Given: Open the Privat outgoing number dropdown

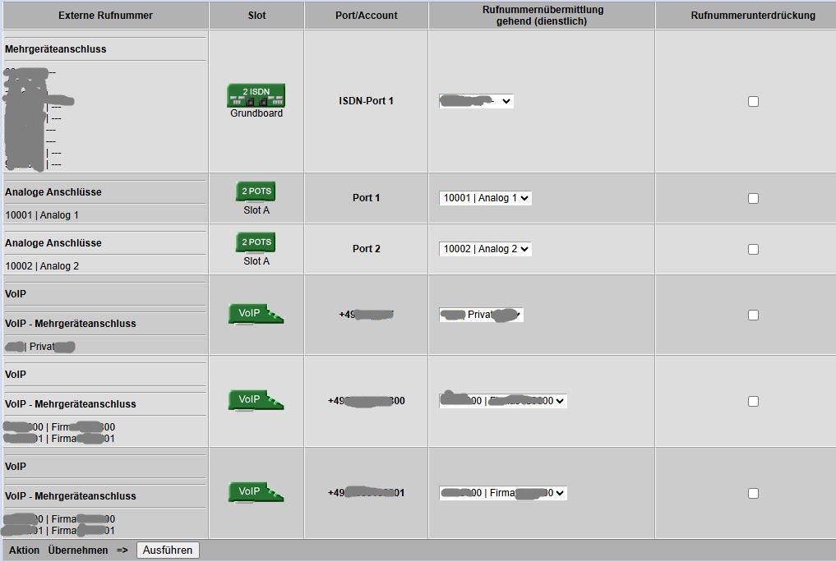Looking at the screenshot, I should click(482, 315).
